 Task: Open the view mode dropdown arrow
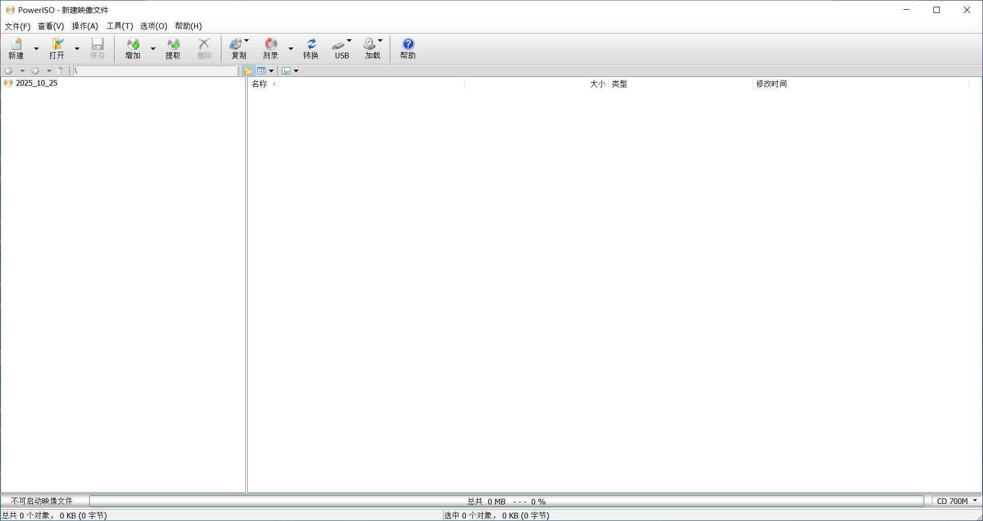[x=272, y=71]
